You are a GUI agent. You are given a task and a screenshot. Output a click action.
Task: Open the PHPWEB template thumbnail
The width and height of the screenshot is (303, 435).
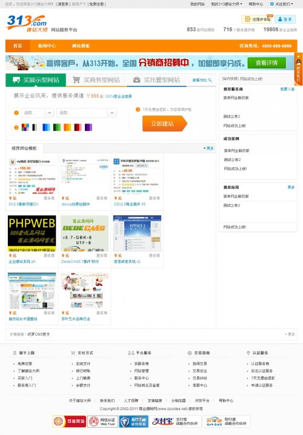point(32,233)
